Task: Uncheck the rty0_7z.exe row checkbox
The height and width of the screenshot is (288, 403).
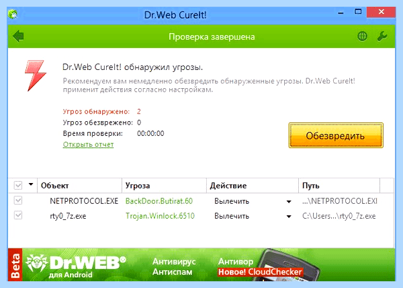Action: coord(18,215)
